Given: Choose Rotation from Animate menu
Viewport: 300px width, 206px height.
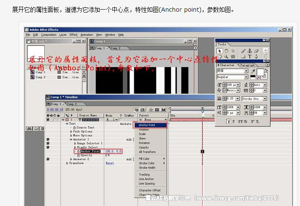Looking at the screenshot, I should tap(144, 143).
